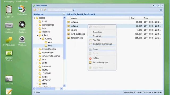This screenshot has width=170, height=95.
Task: Expand the .camelgames folder
Action: 37,25
